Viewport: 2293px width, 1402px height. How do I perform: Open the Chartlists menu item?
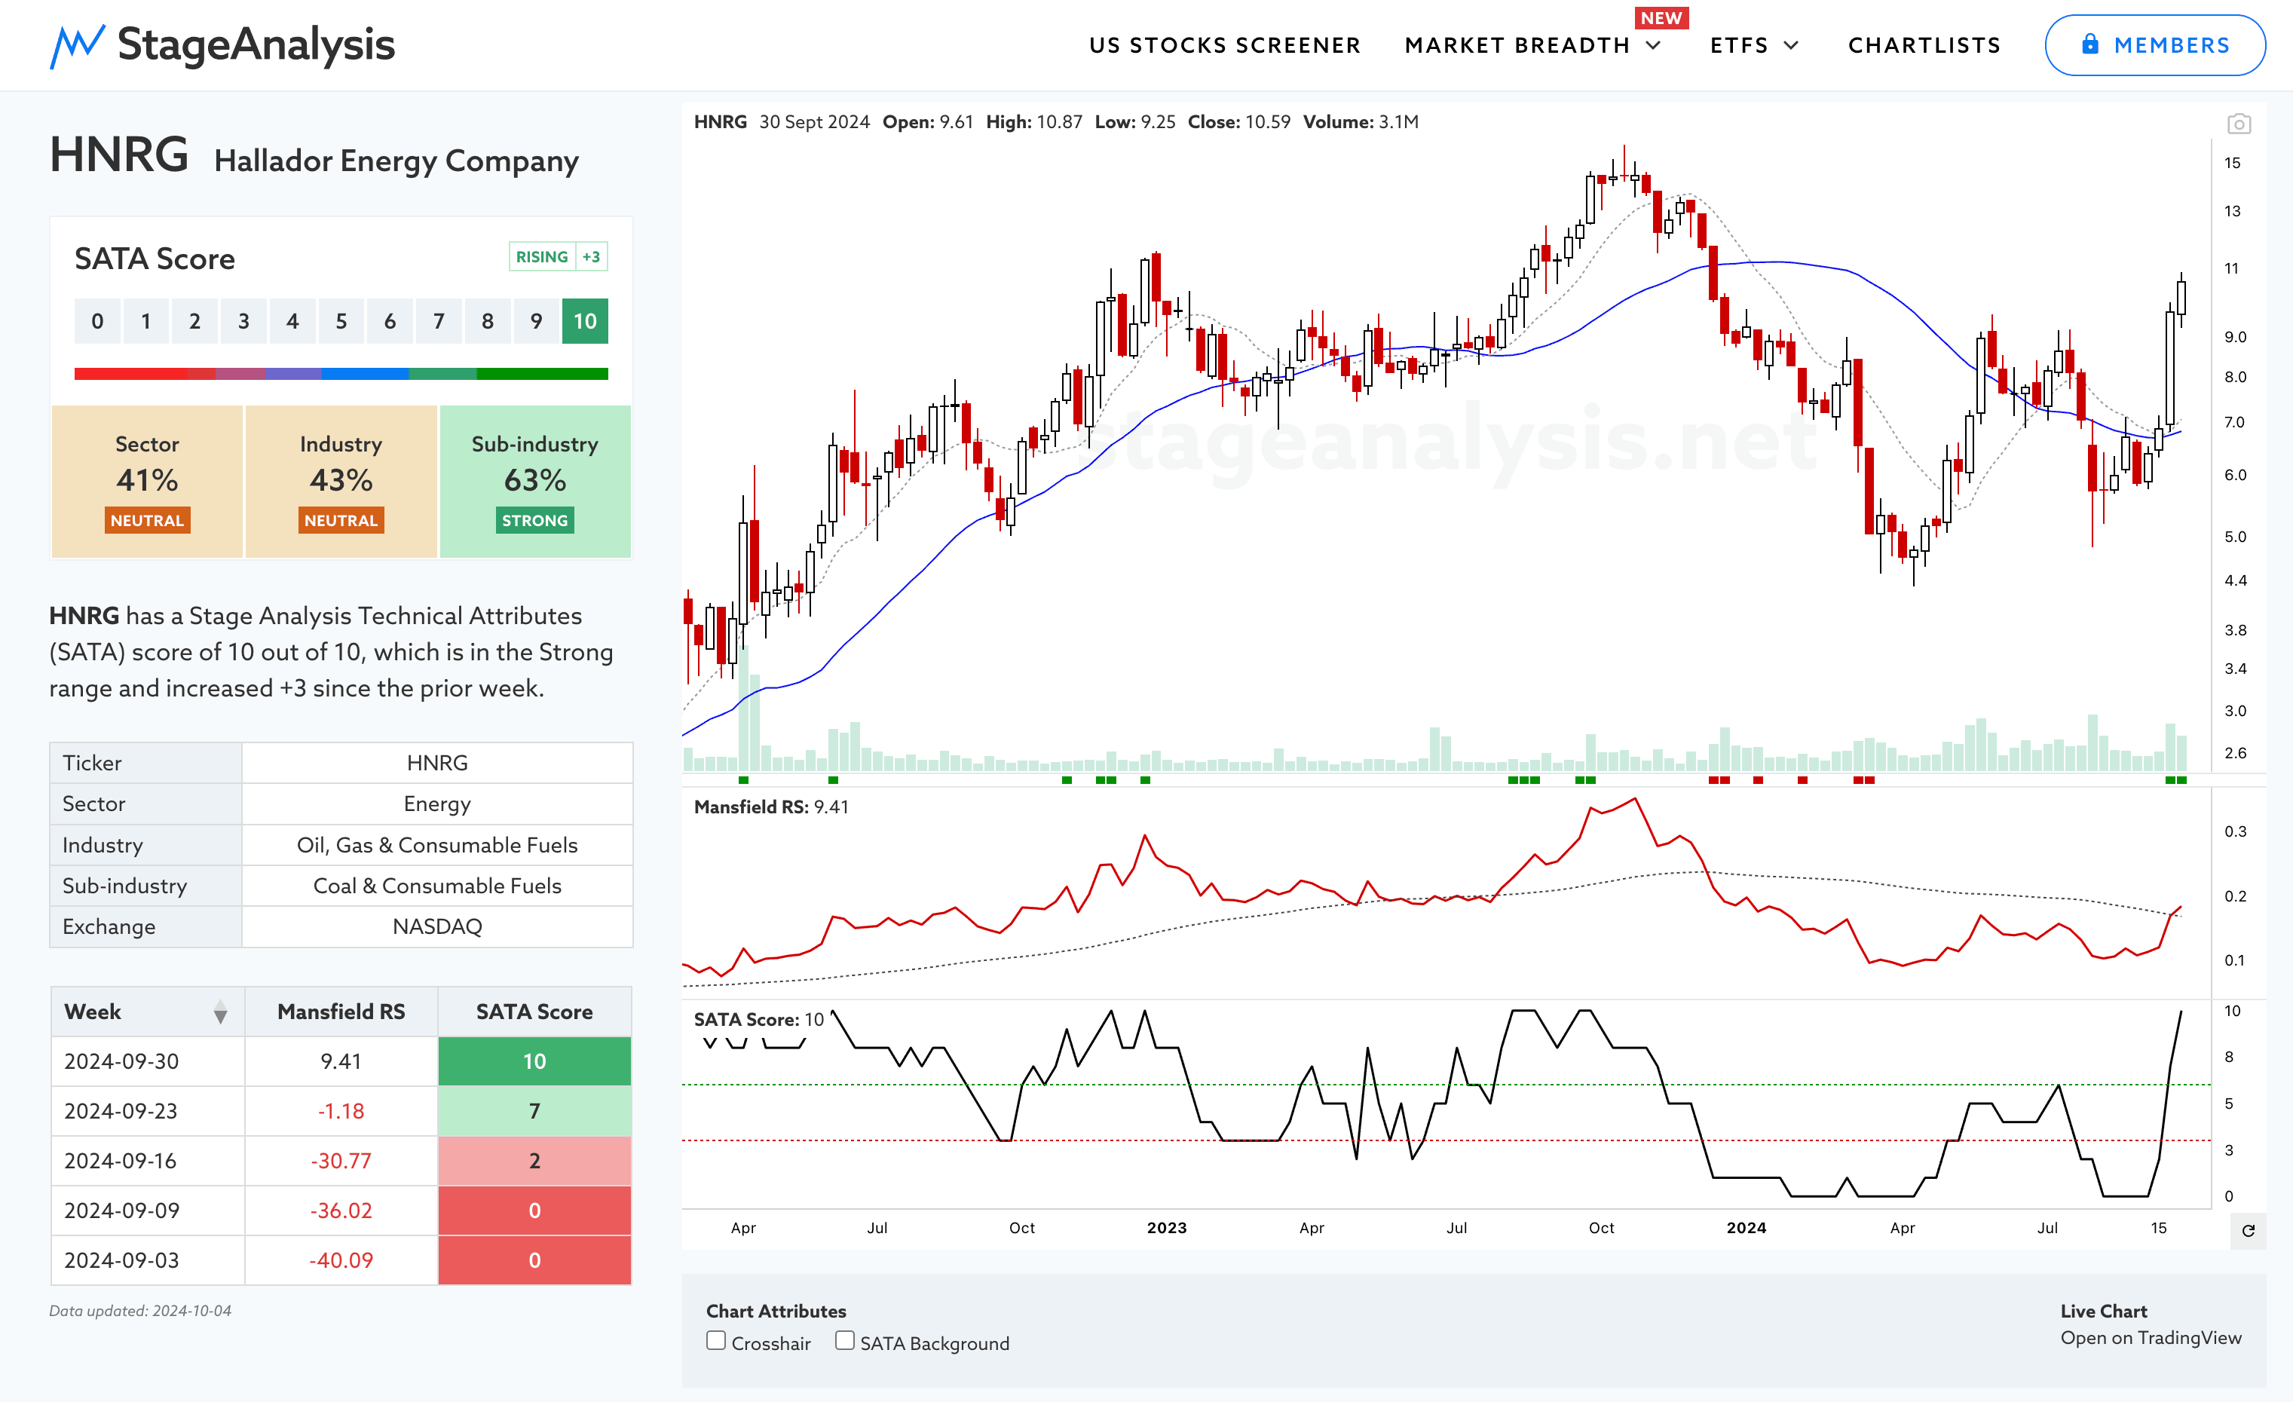tap(1924, 45)
